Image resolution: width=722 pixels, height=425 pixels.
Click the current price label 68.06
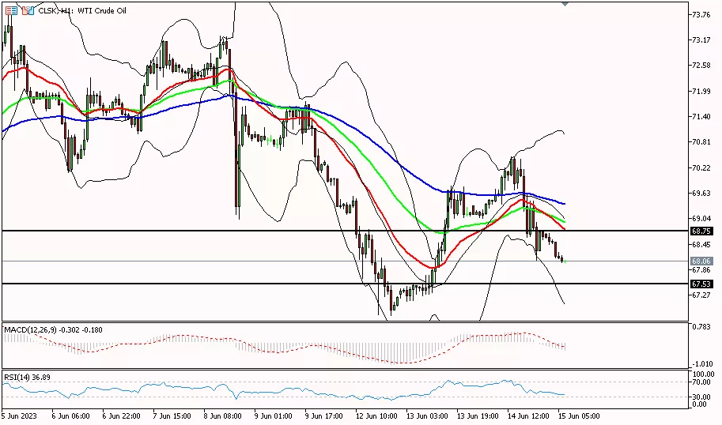click(x=699, y=261)
